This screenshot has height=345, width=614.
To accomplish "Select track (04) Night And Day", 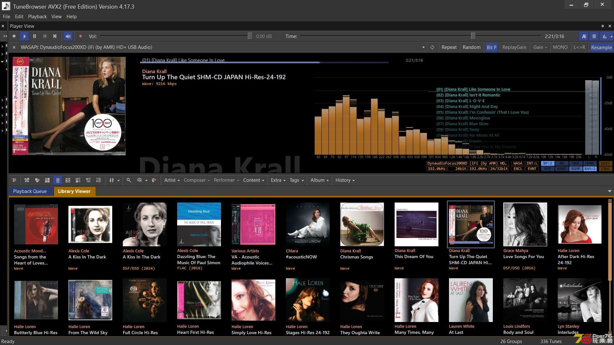I will coord(467,107).
